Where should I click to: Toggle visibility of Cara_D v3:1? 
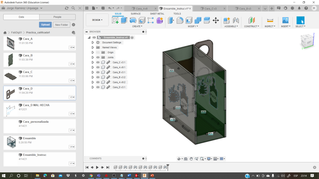pos(98,87)
